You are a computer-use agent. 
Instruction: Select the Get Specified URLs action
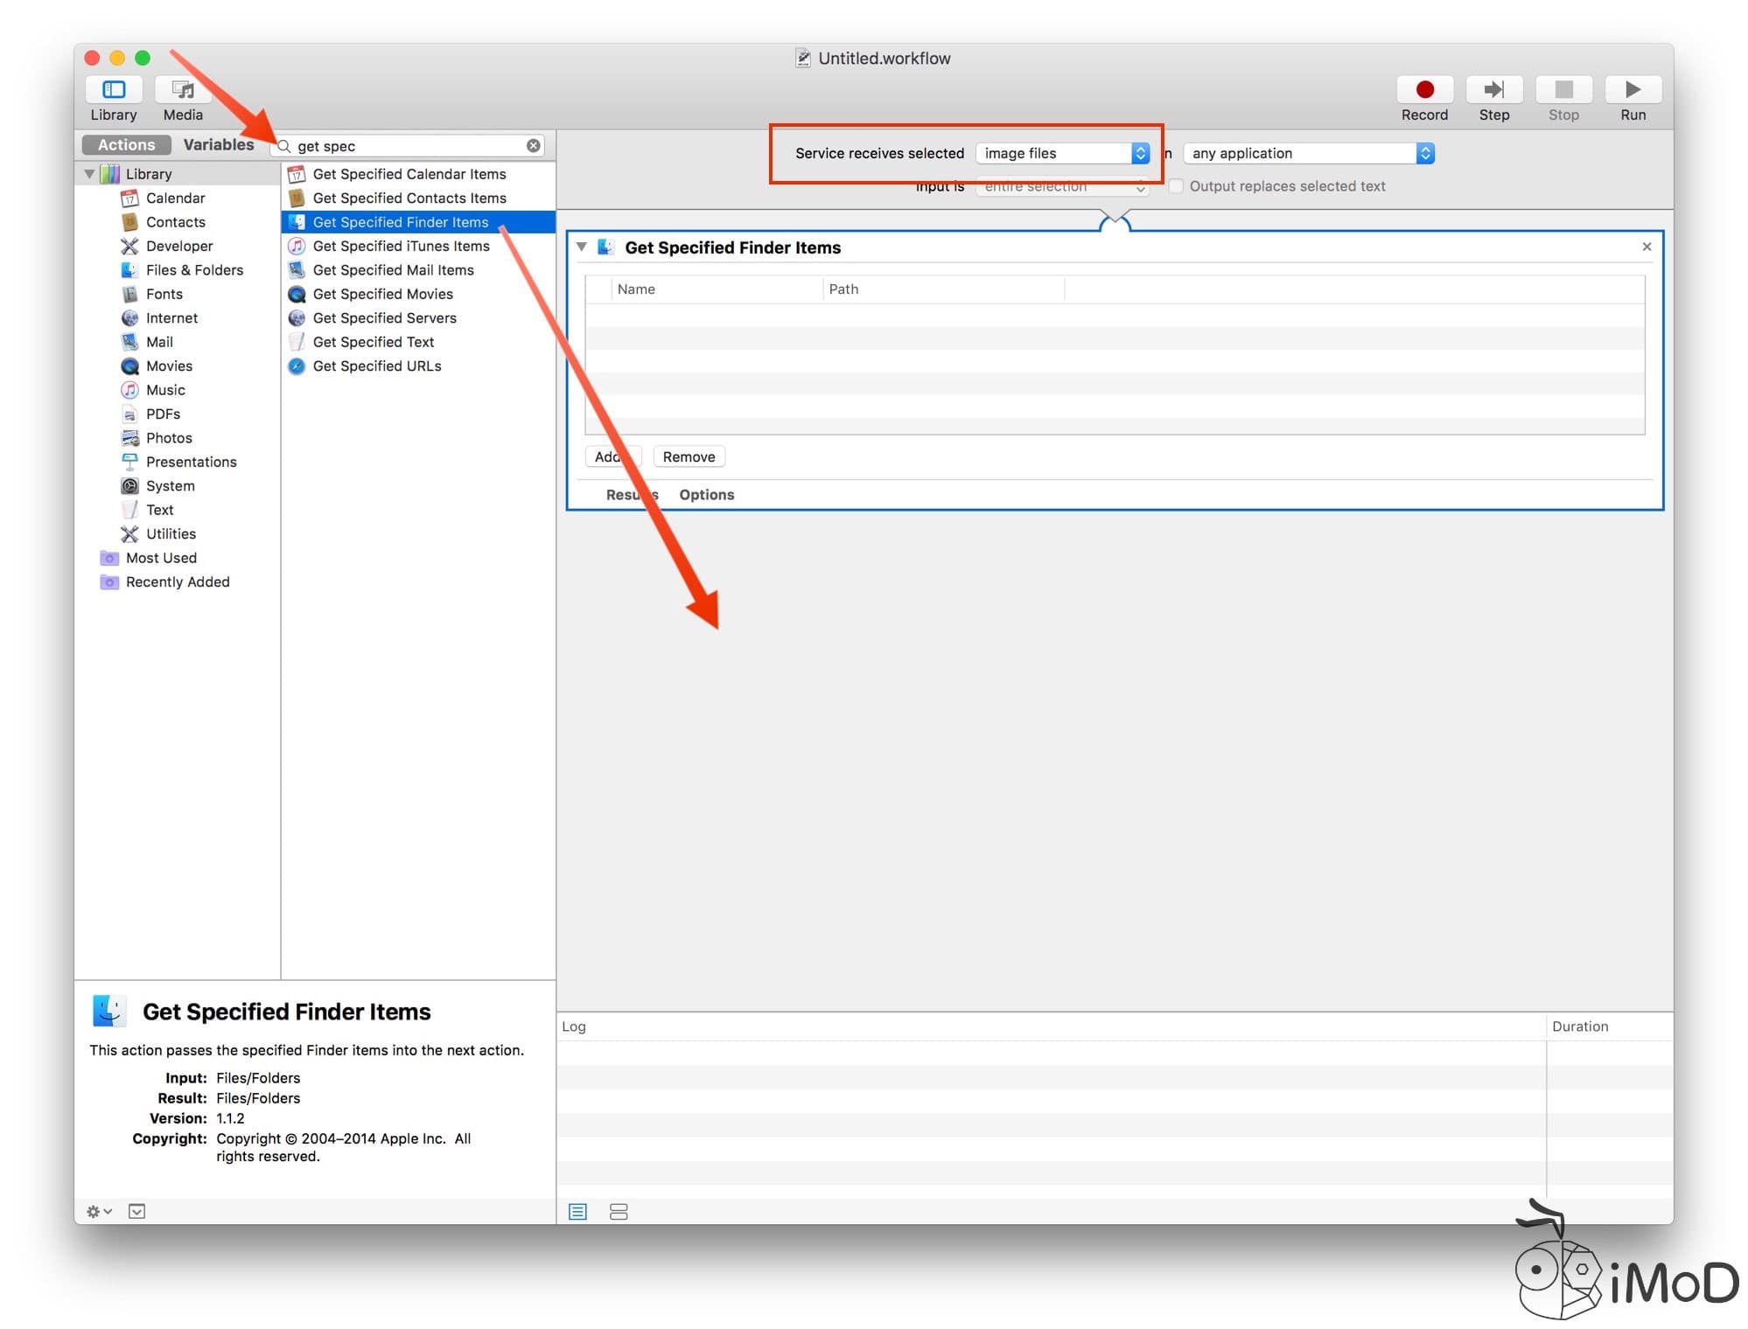coord(376,365)
